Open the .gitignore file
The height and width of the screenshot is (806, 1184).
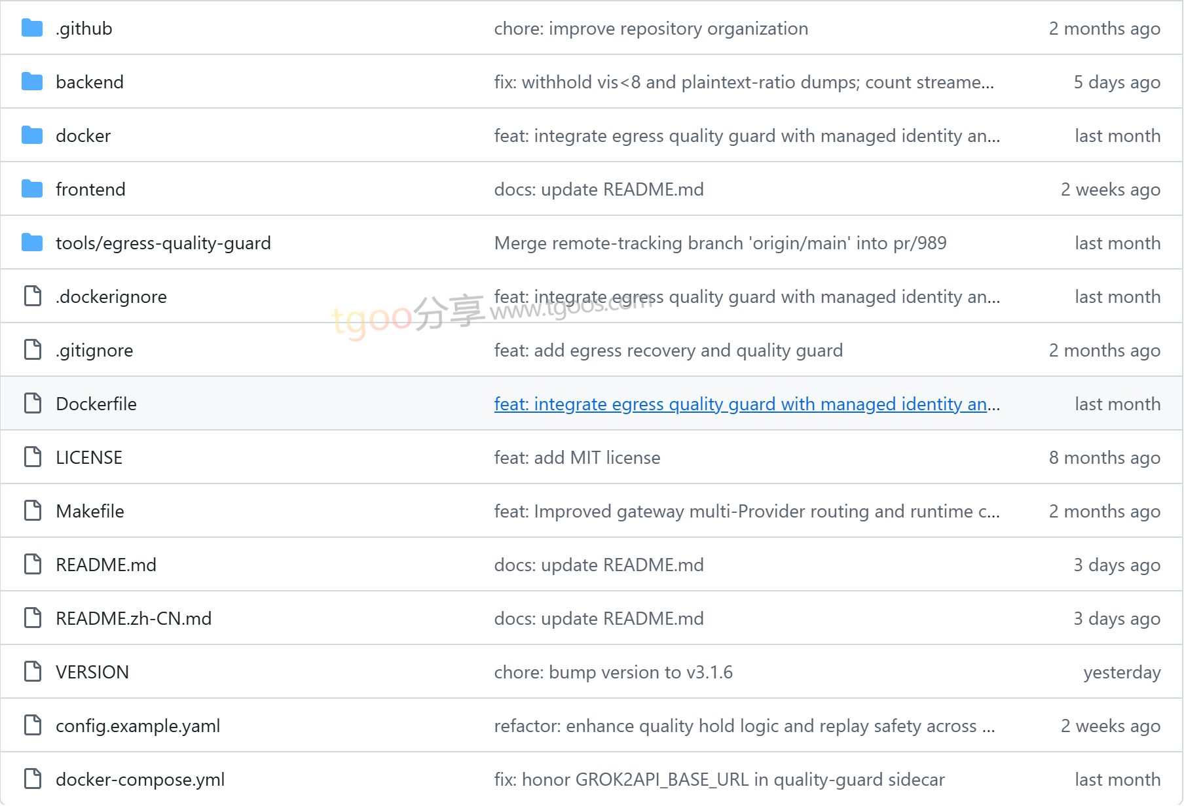pyautogui.click(x=94, y=350)
